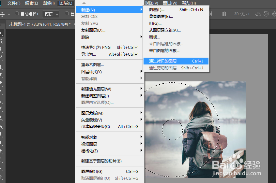Toggle the 显示变换控件 checkbox
This screenshot has width=276, height=183.
pos(67,14)
